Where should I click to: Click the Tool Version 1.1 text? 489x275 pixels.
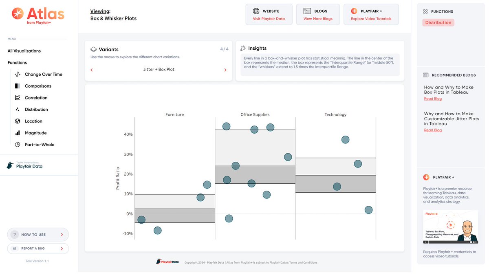point(37,261)
